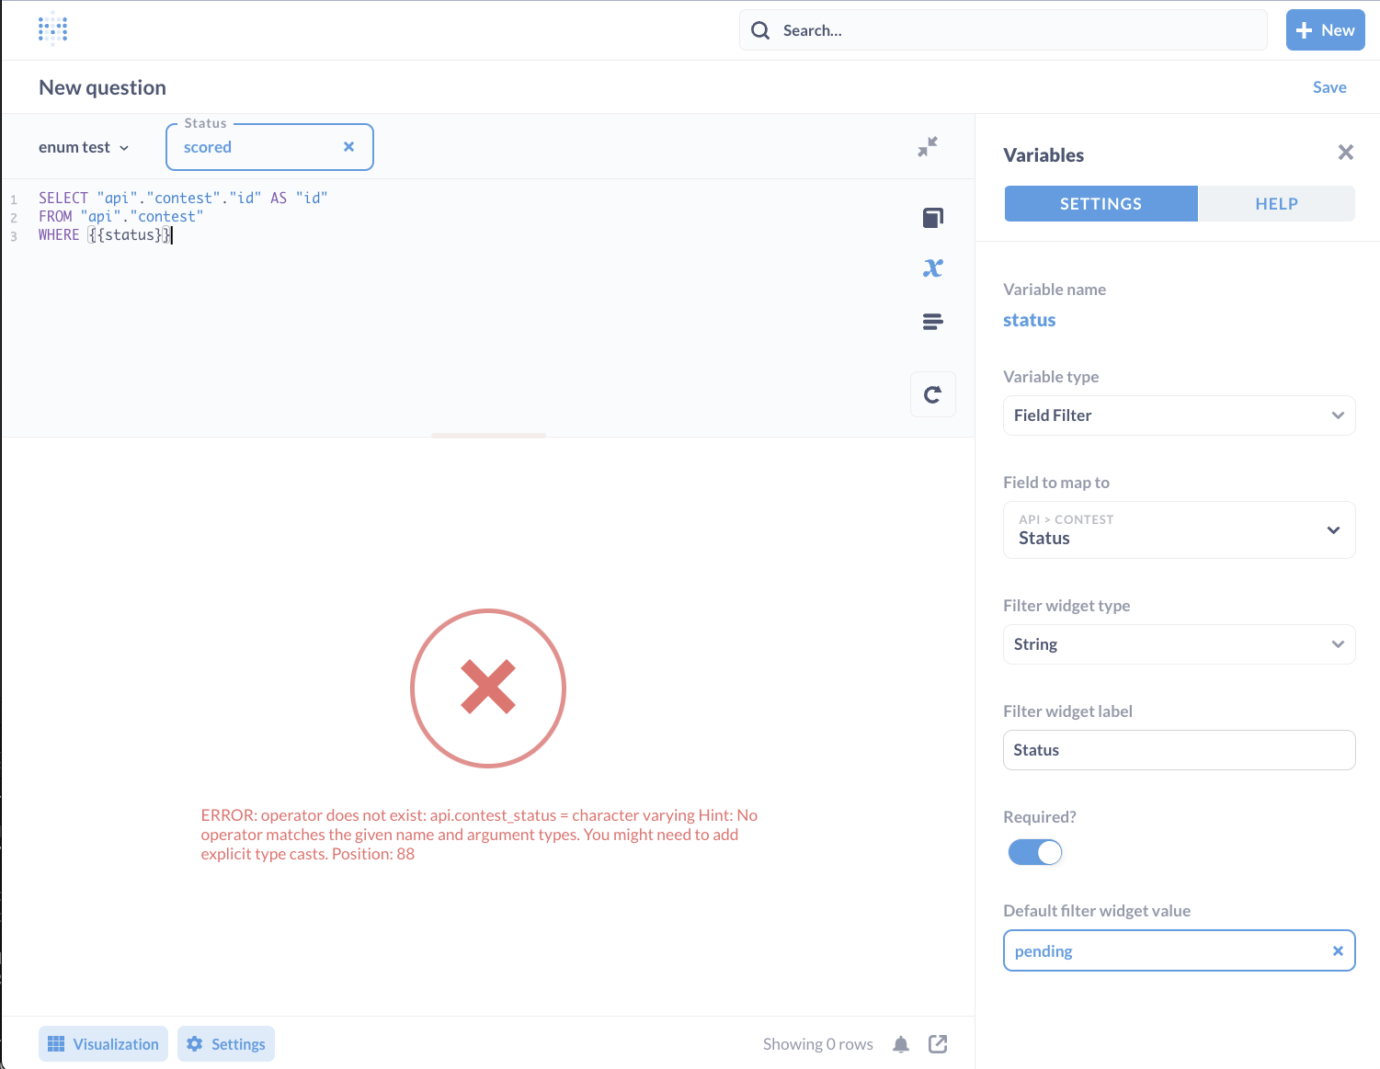Click the Metabase logo top left
Screen dimensions: 1380x1069
click(52, 29)
